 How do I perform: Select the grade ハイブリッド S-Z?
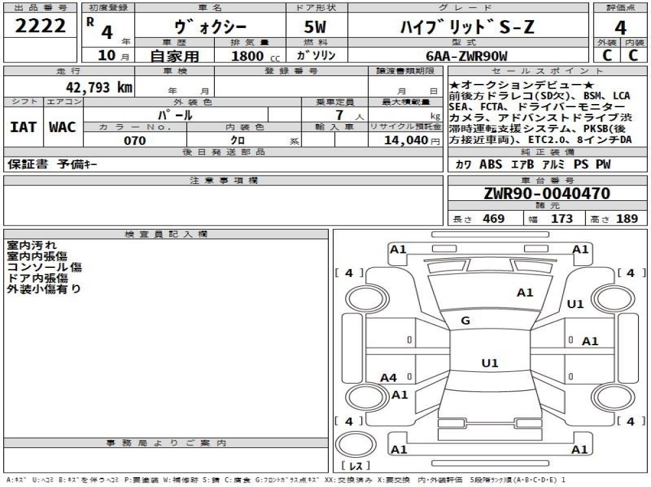[x=467, y=27]
